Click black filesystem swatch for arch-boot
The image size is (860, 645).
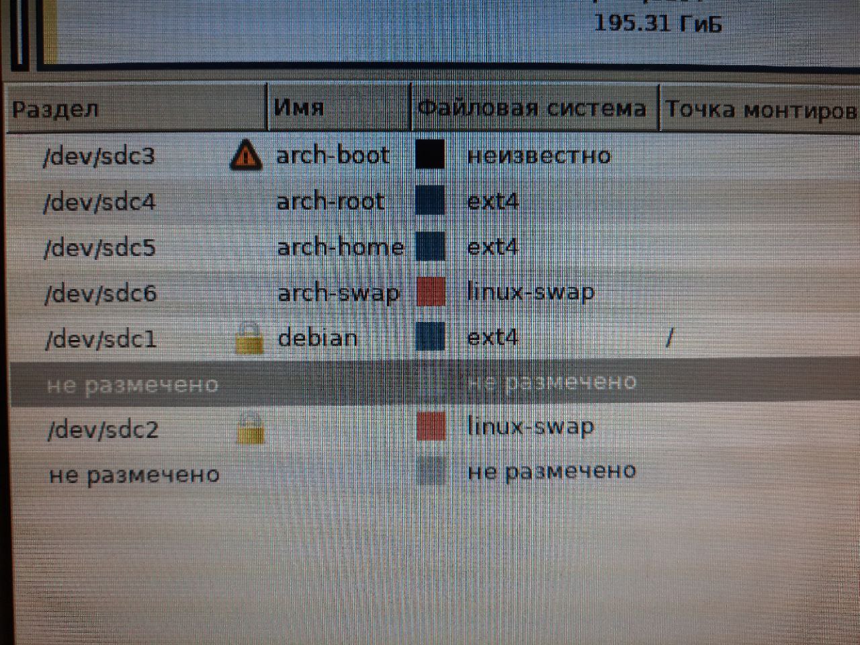[430, 155]
